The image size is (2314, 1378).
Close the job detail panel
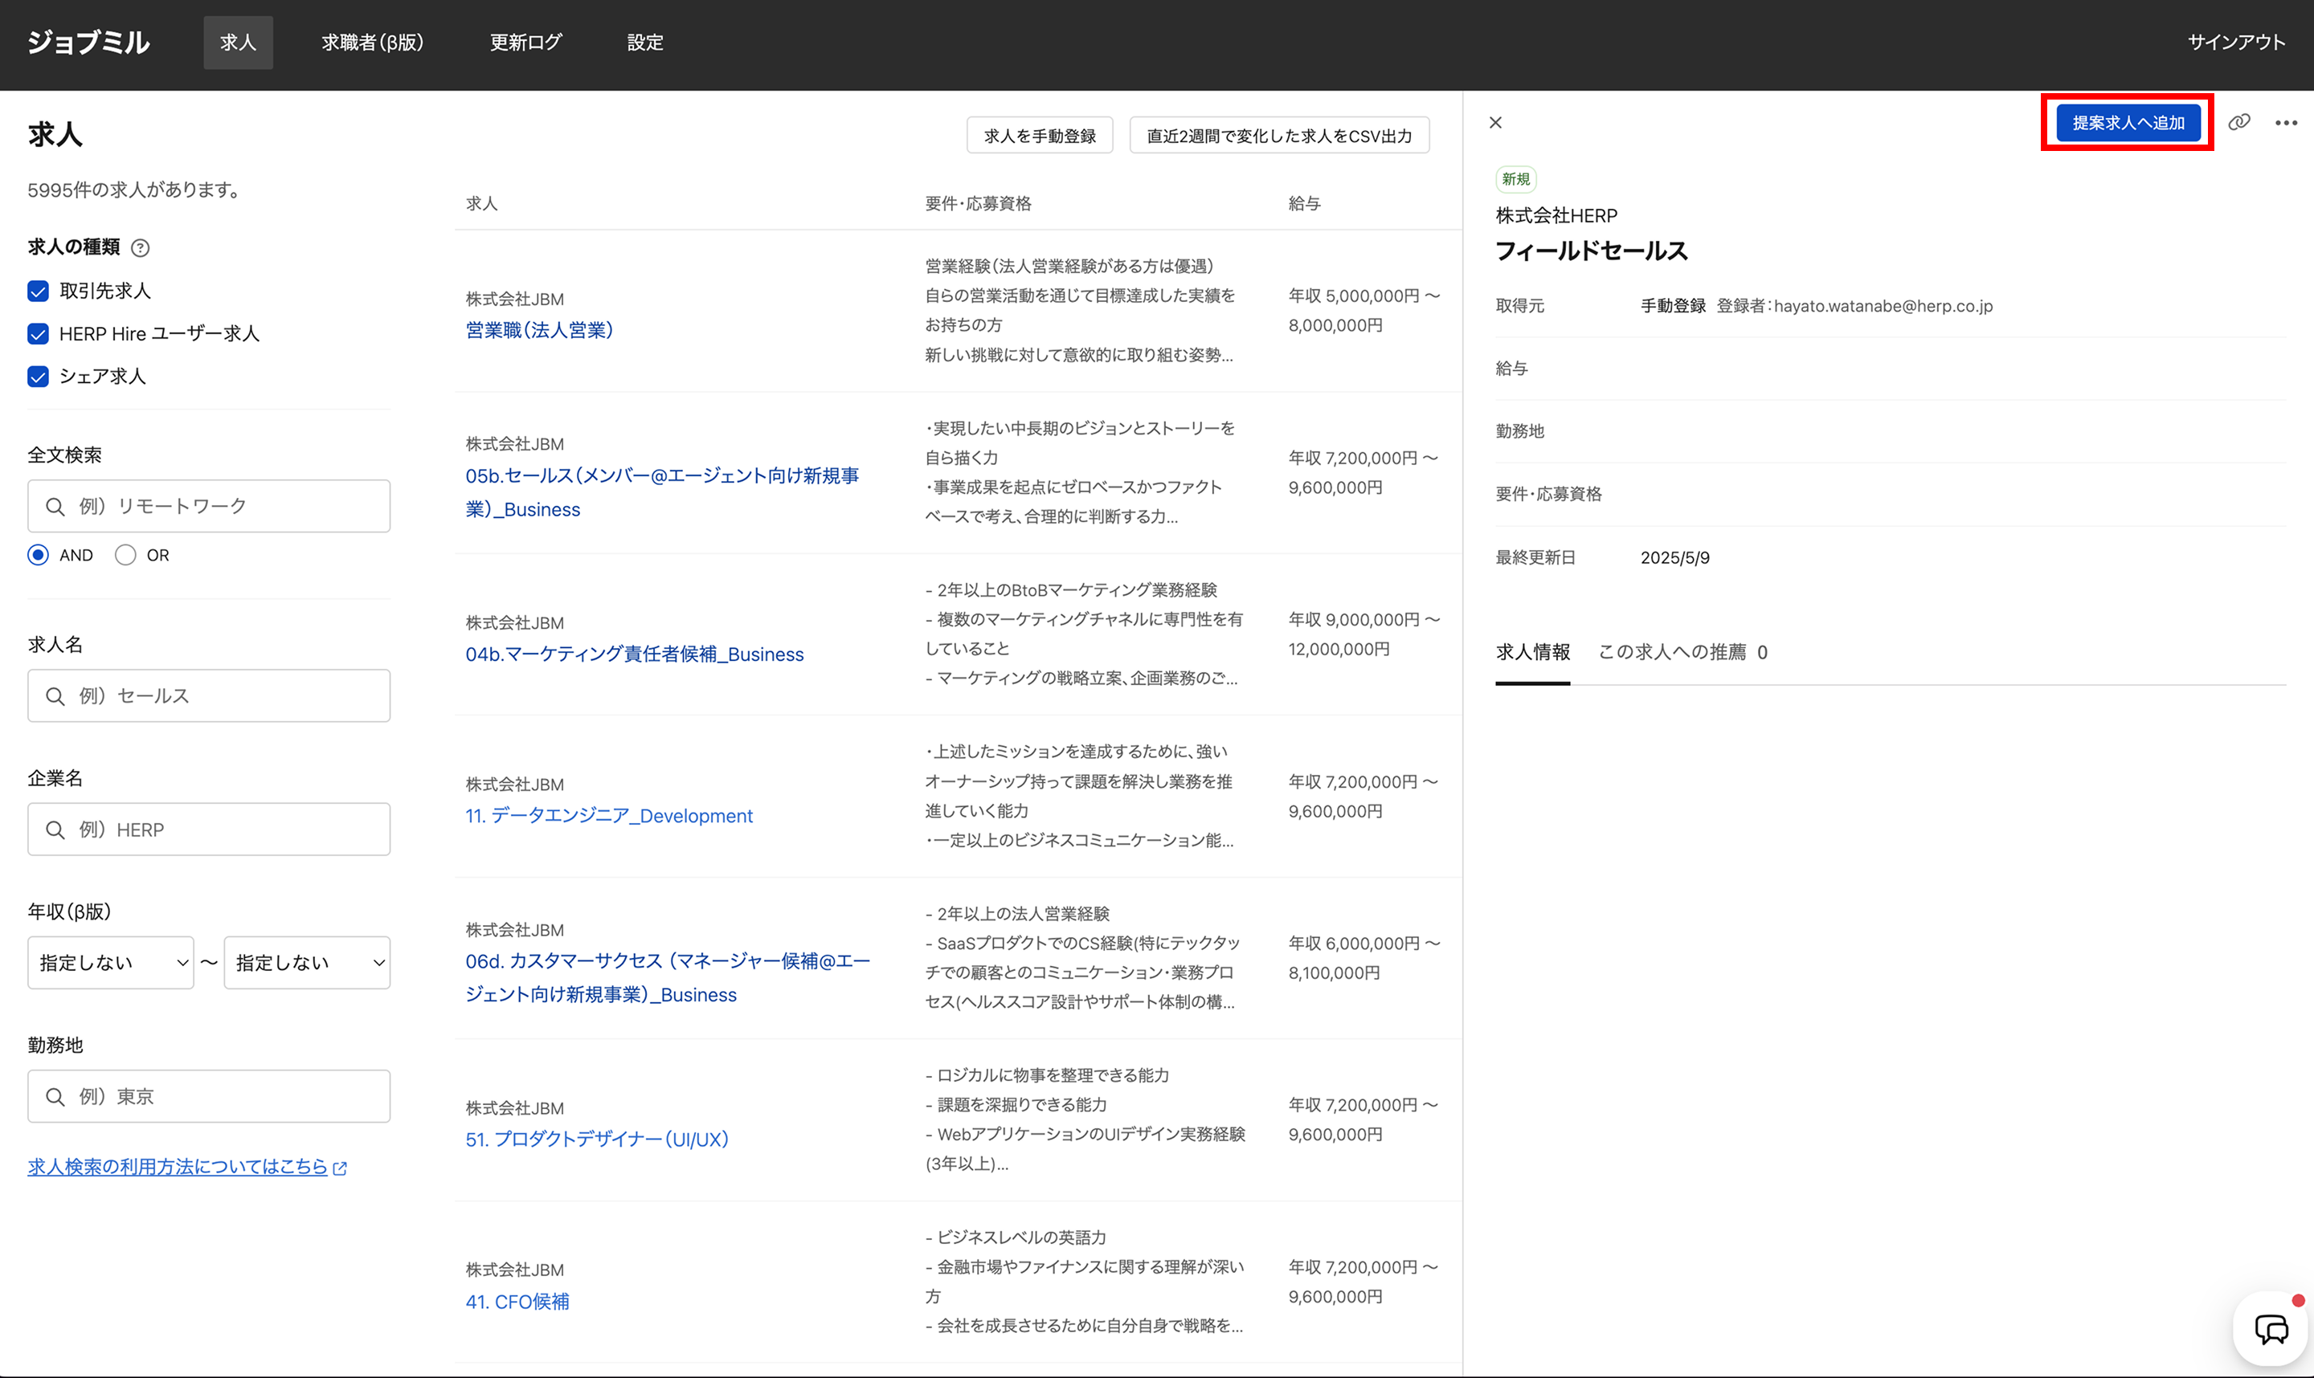pyautogui.click(x=1495, y=123)
